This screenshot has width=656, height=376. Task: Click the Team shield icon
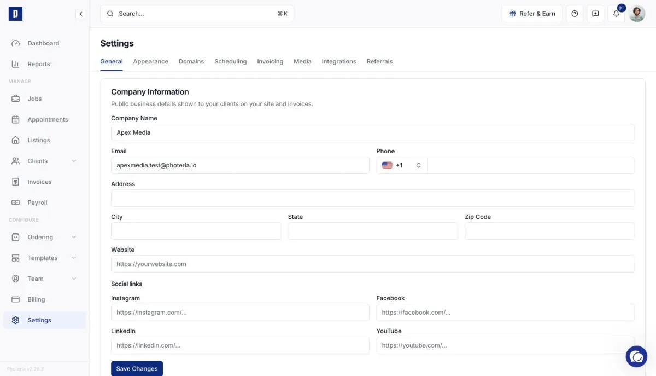(16, 279)
